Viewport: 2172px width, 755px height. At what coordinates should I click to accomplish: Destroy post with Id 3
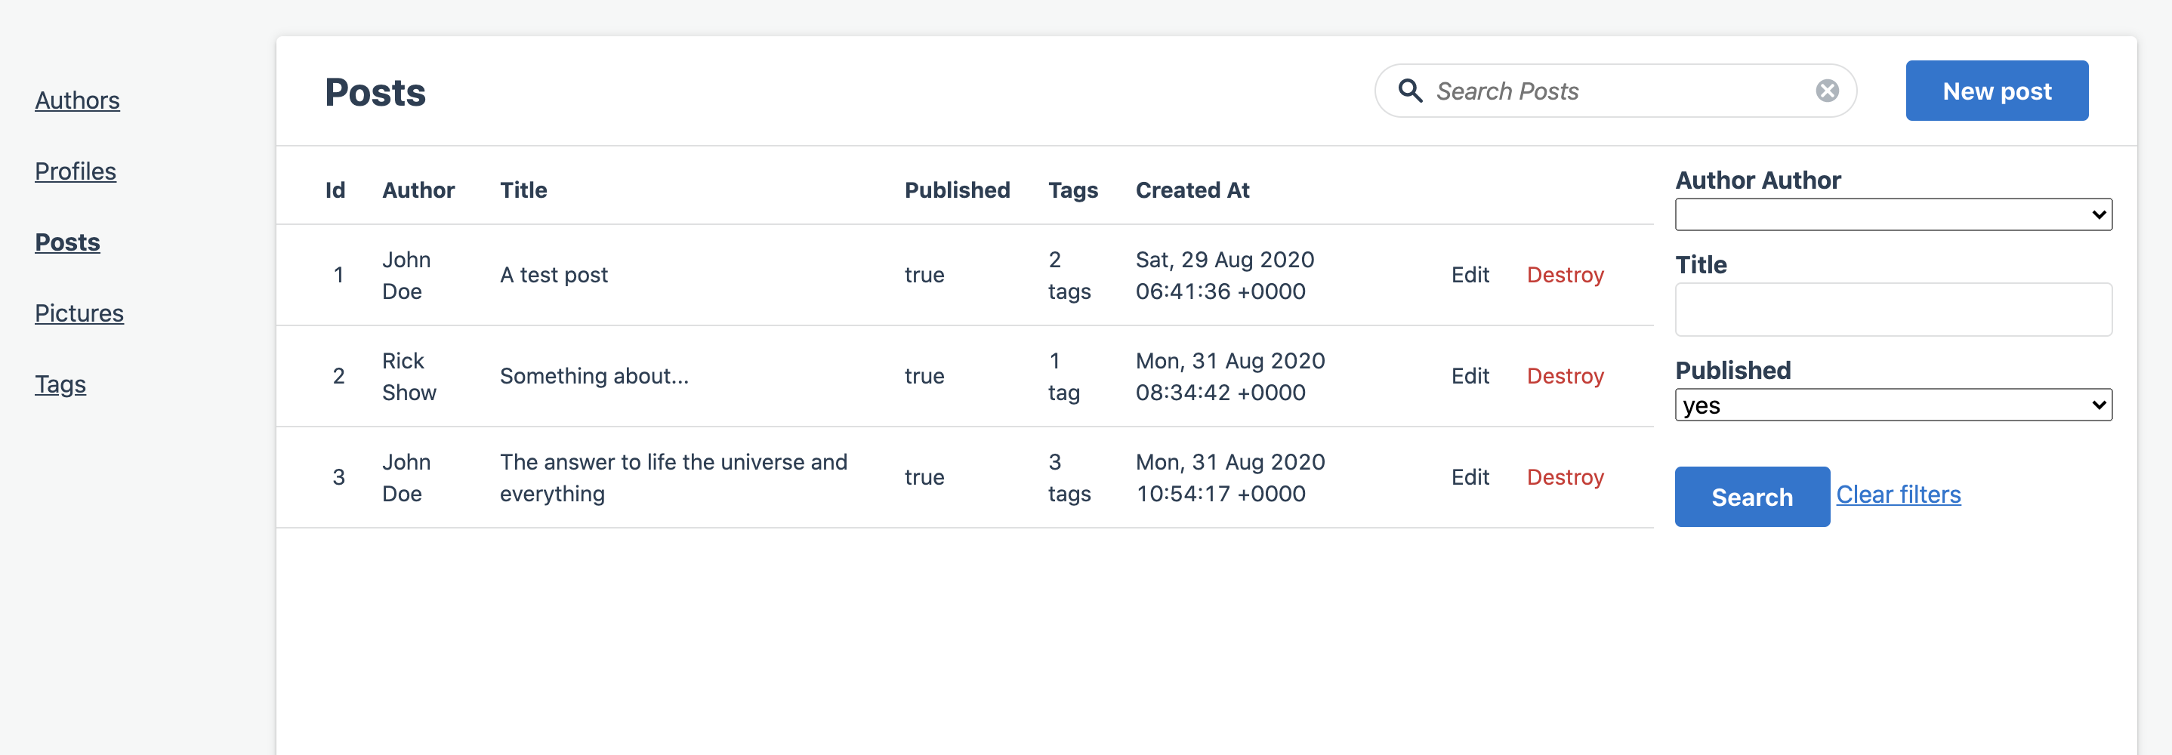pyautogui.click(x=1564, y=477)
